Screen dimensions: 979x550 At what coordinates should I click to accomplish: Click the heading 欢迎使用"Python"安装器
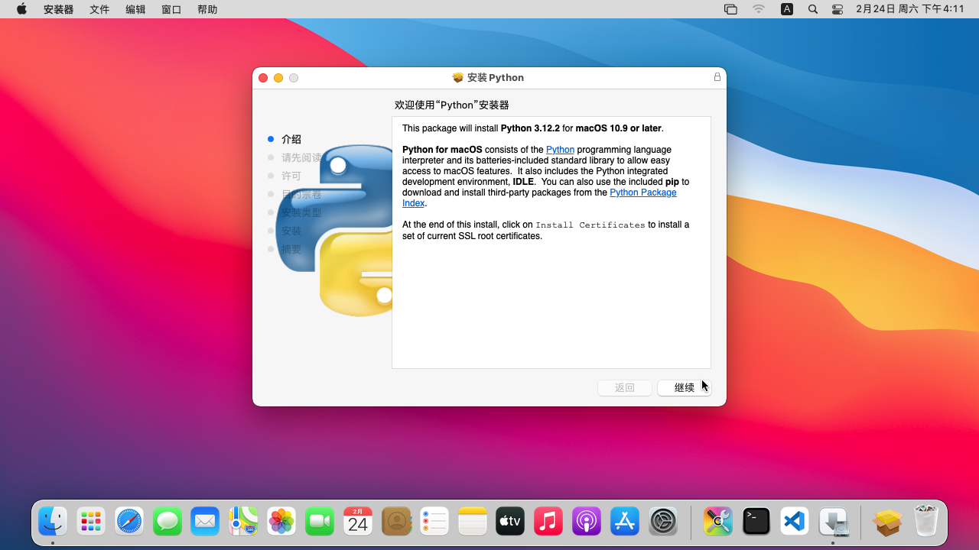tap(452, 105)
